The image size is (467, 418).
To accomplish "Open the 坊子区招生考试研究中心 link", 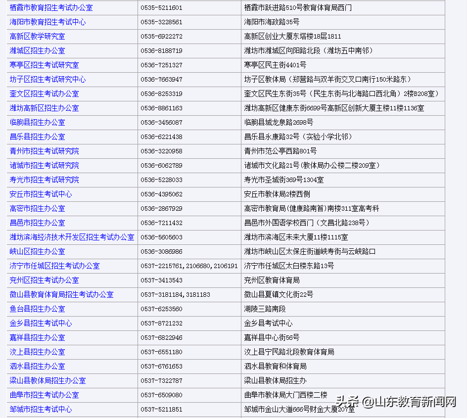I will [x=47, y=79].
